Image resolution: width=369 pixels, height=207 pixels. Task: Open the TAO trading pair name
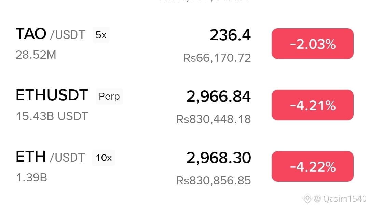(50, 34)
